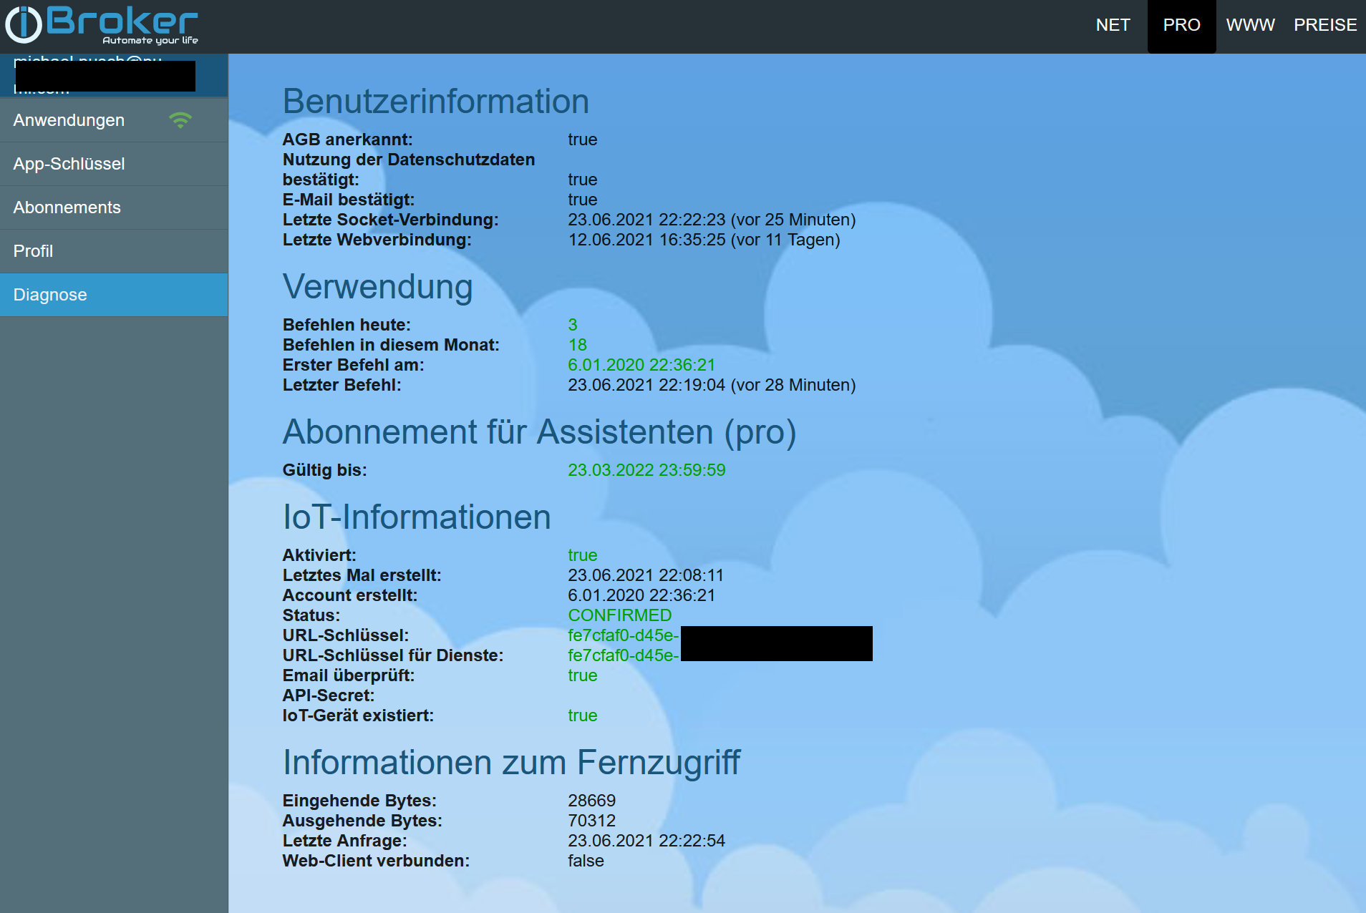Viewport: 1366px width, 913px height.
Task: Click the value 23.03.2022 23:59:59
Action: tap(646, 470)
